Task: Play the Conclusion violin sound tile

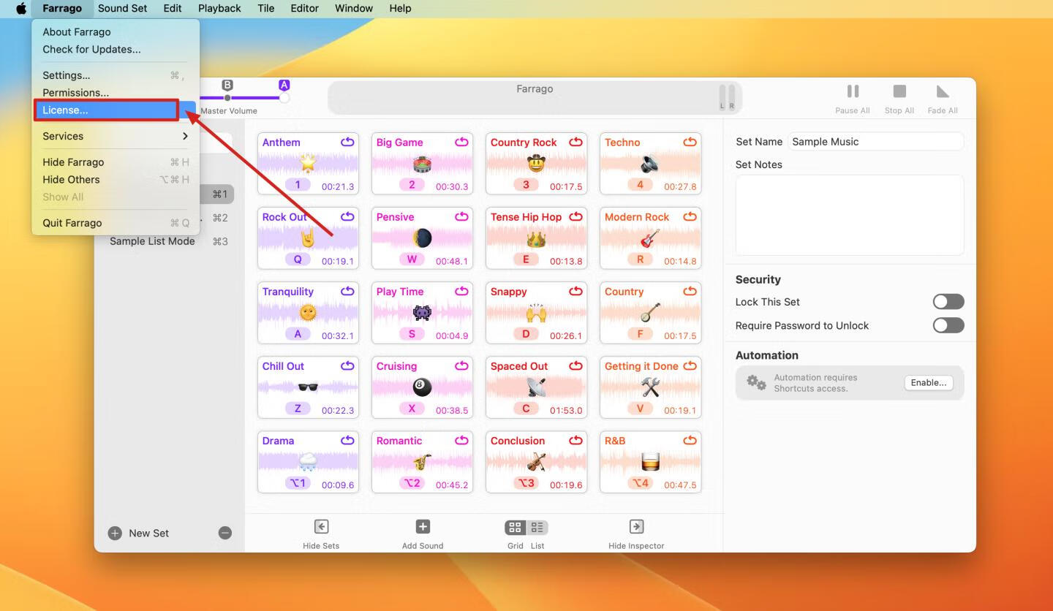Action: pos(536,461)
